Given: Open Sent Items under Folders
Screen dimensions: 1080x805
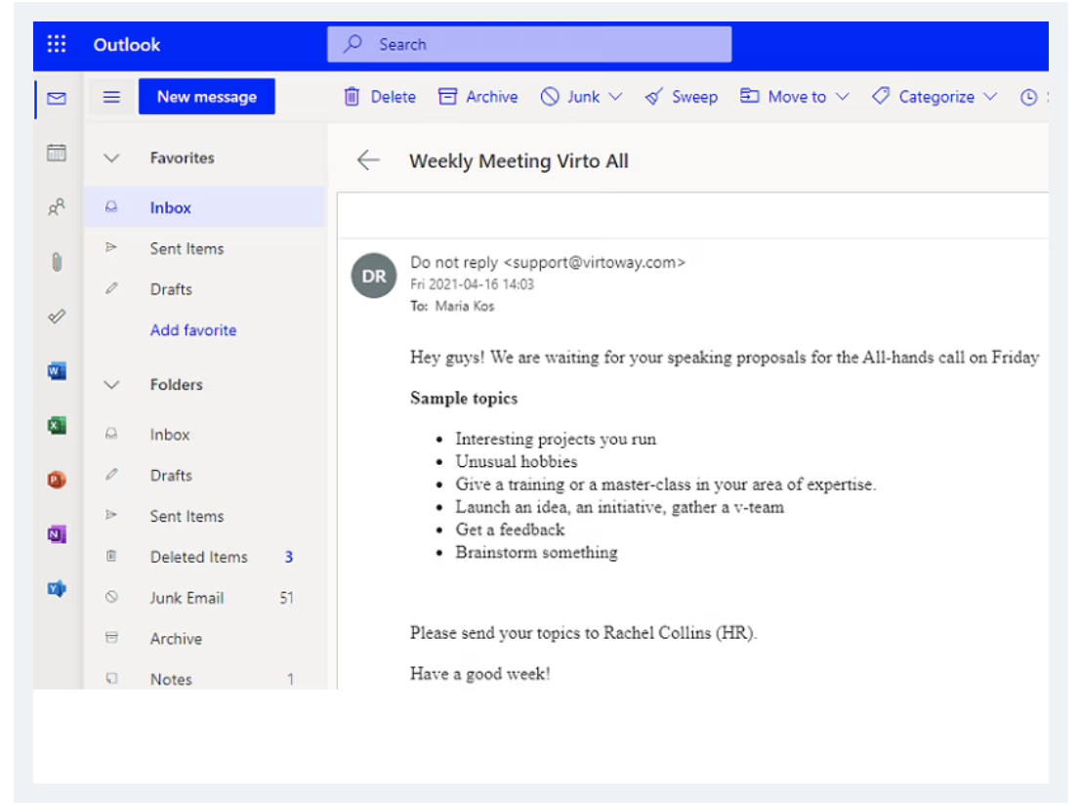Looking at the screenshot, I should [x=204, y=516].
